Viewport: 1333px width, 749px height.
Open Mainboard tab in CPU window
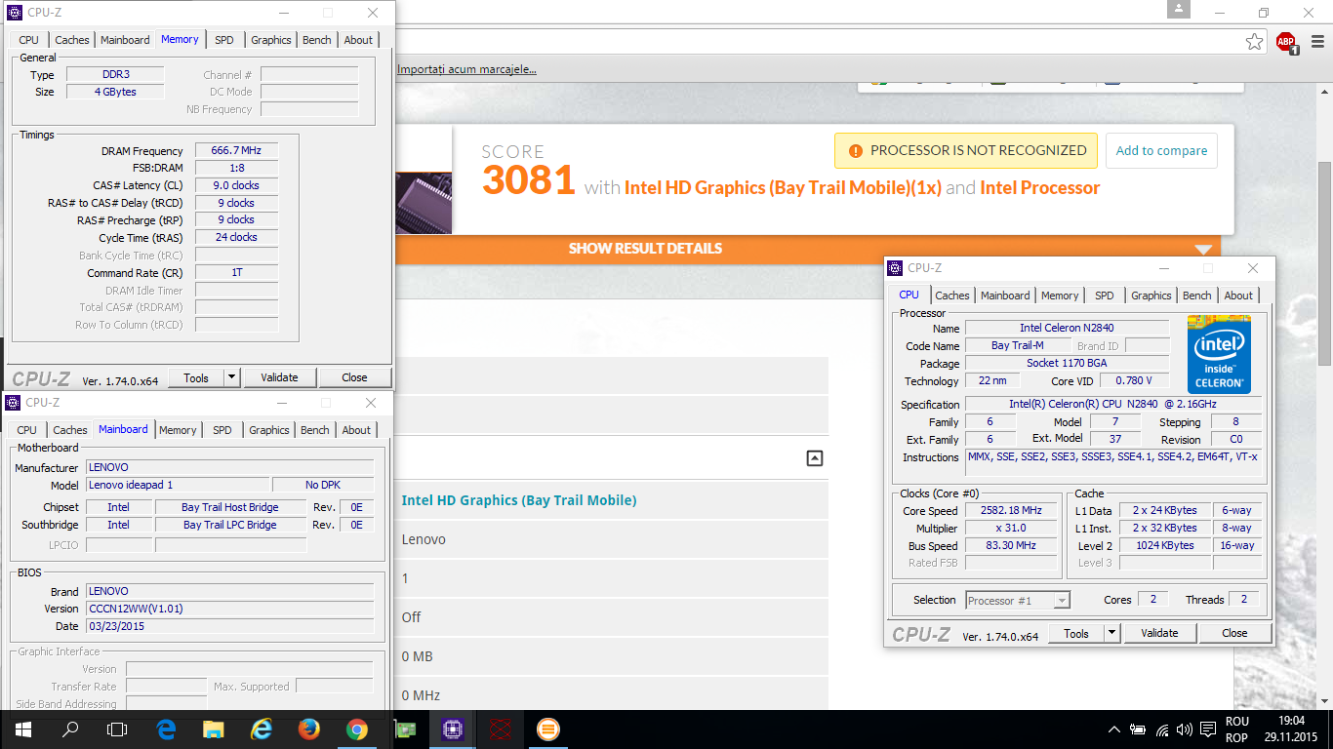[1005, 296]
